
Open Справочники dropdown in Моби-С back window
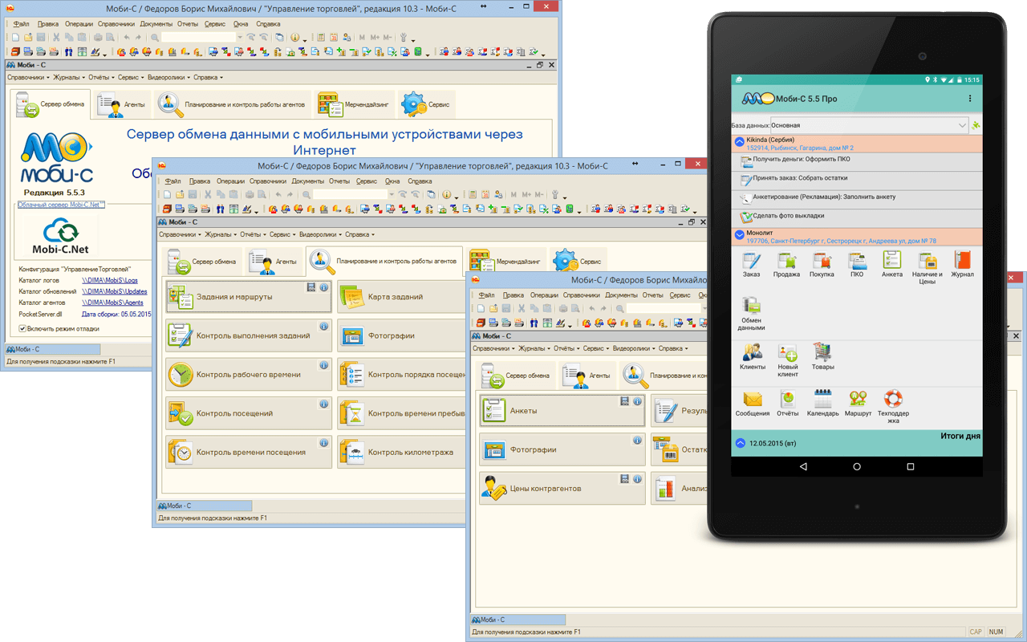click(26, 78)
